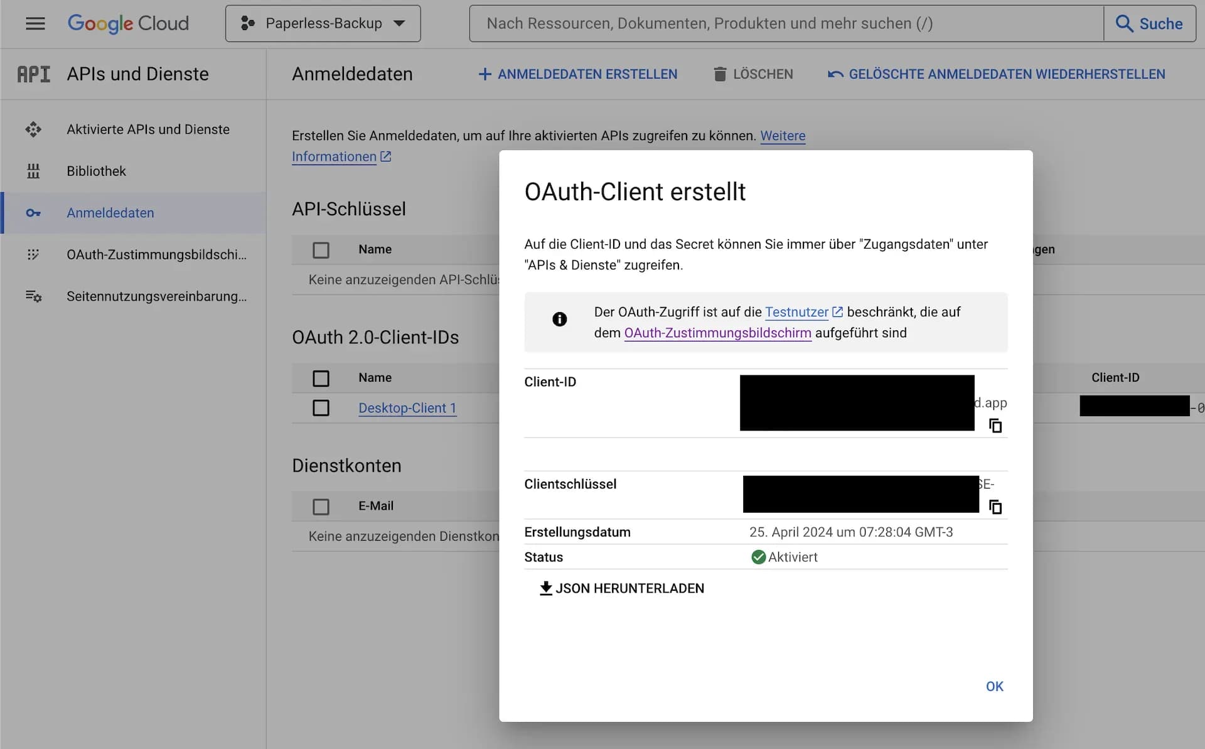Viewport: 1205px width, 749px height.
Task: Open the OAuth-Zustimmungsbildschirm link in dialog
Action: point(717,333)
